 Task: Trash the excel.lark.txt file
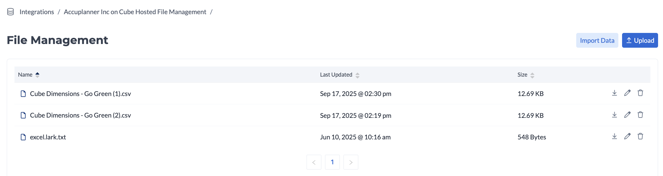click(640, 136)
